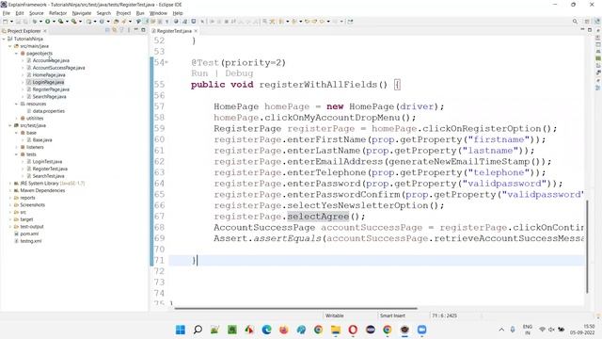Minimize the editor area
The image size is (602, 339).
pos(582,30)
